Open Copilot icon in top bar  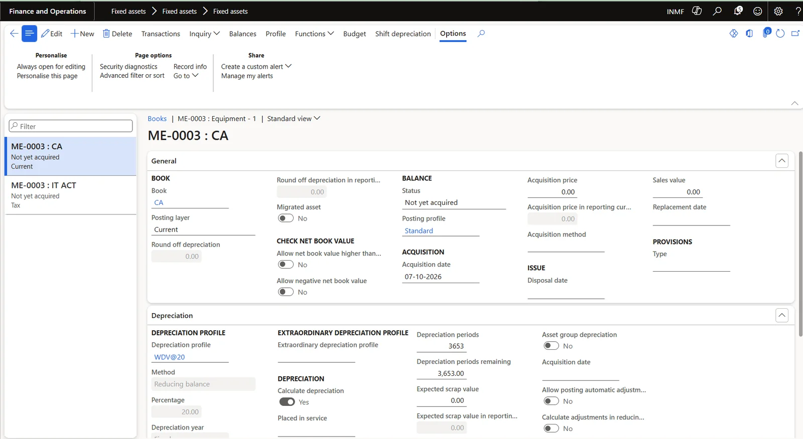click(x=697, y=11)
